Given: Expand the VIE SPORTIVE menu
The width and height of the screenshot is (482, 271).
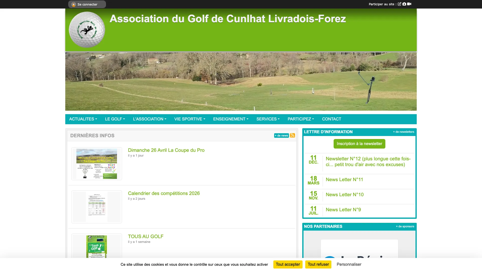Looking at the screenshot, I should coord(190,119).
